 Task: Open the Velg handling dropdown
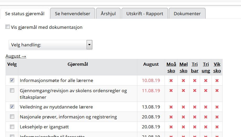click(x=48, y=45)
